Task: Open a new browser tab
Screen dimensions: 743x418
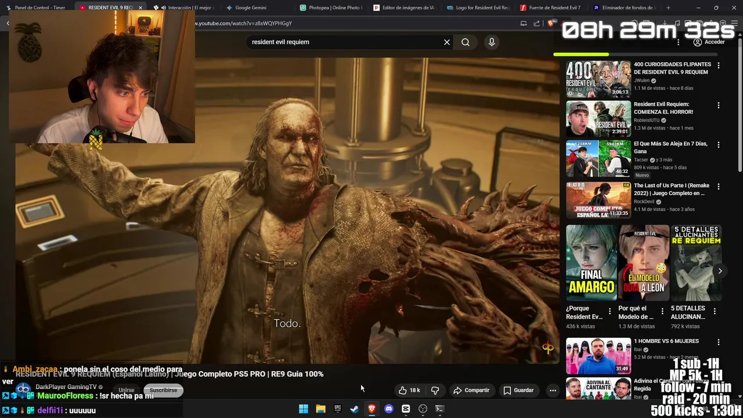Action: 668,8
